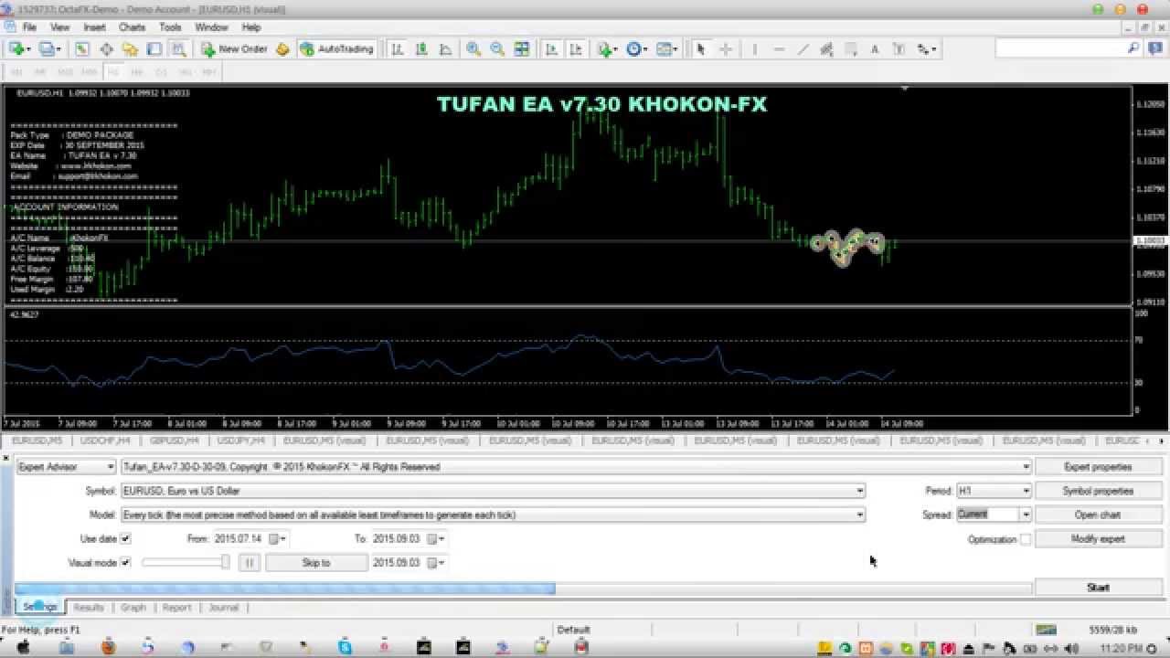Draw a horizontal line tool

pos(780,49)
